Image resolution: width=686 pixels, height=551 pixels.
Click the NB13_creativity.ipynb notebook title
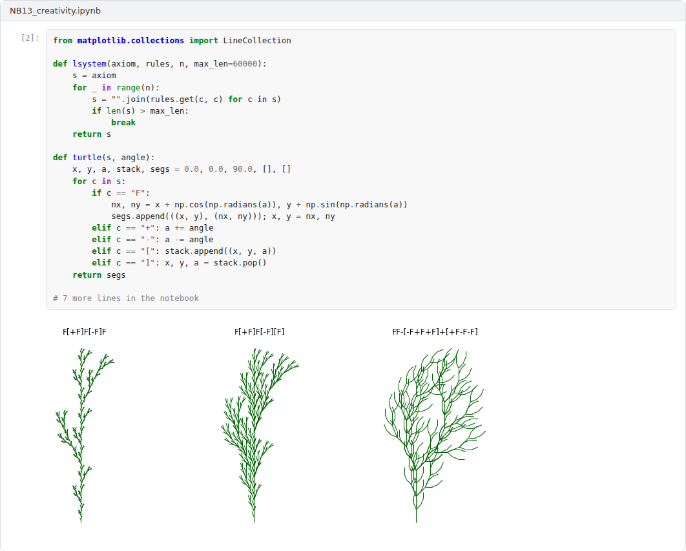(x=55, y=10)
